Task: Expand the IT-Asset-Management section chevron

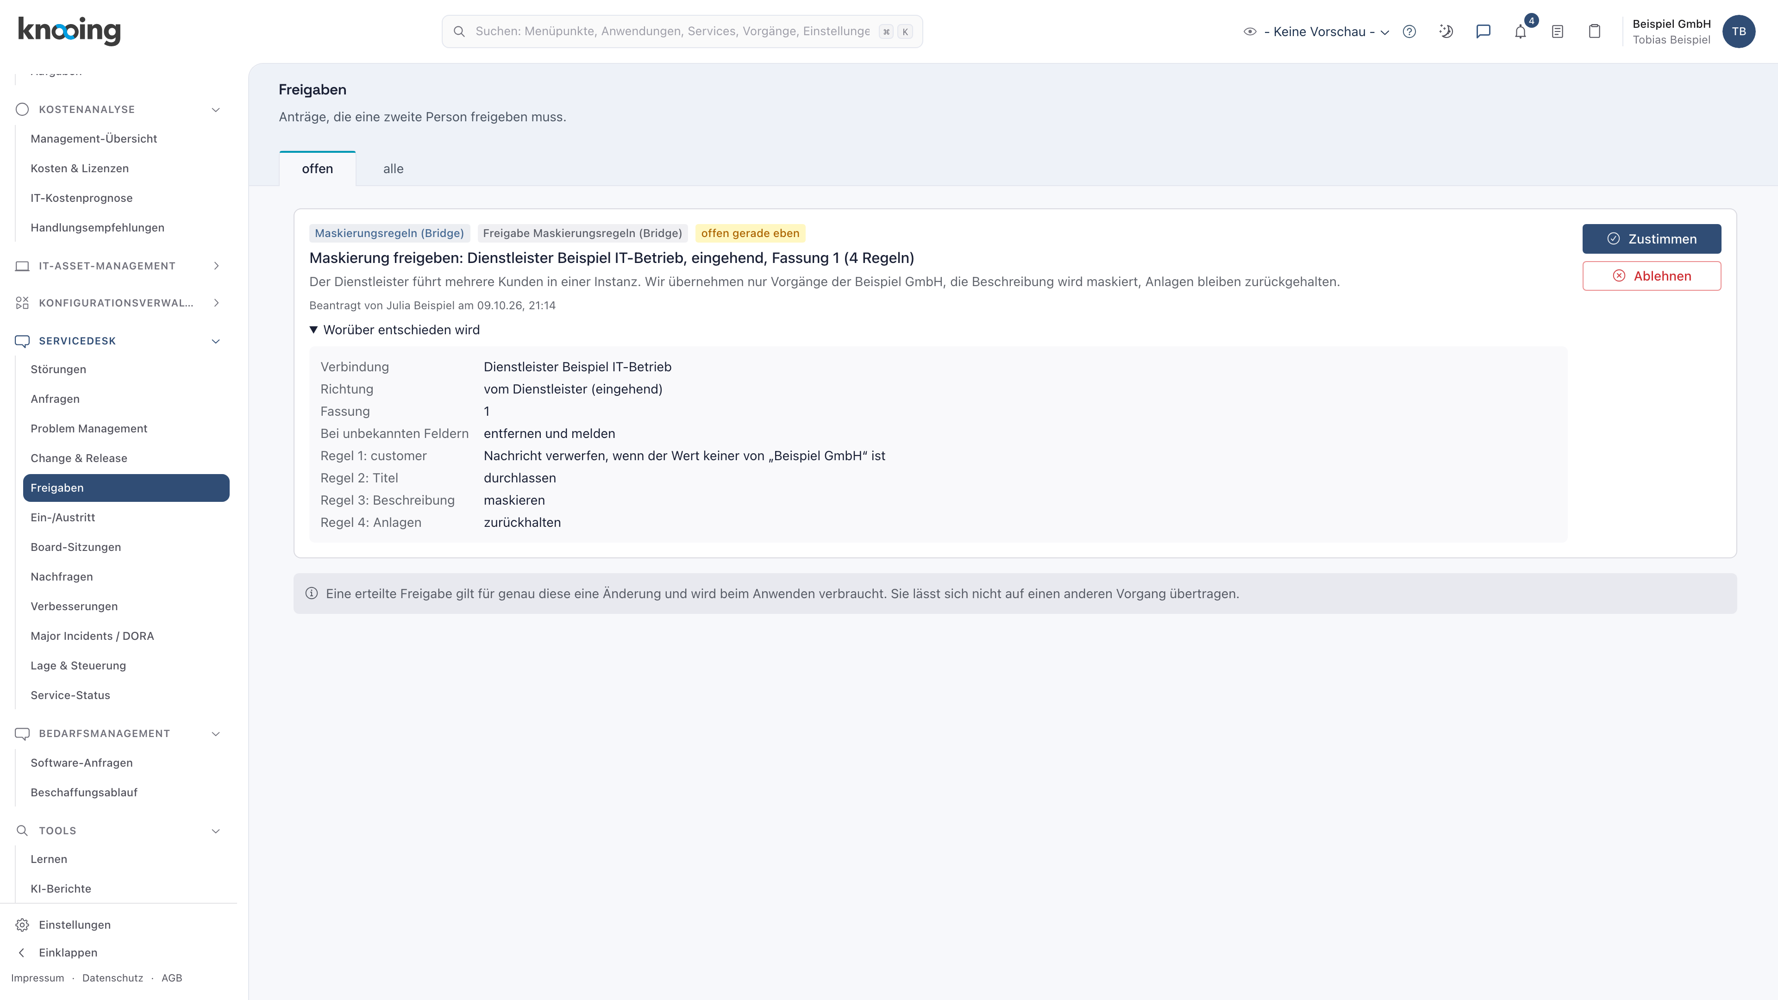Action: [216, 266]
